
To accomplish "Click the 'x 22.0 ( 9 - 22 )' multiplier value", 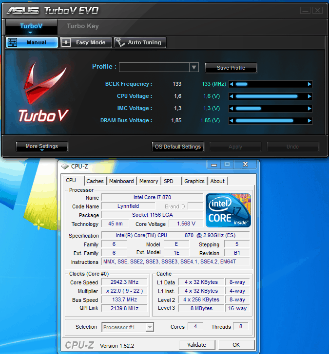I will (x=124, y=291).
